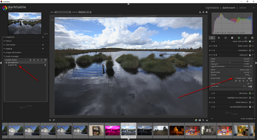The width and height of the screenshot is (257, 140).
Task: Switch to the lighttable view
Action: [x=212, y=8]
